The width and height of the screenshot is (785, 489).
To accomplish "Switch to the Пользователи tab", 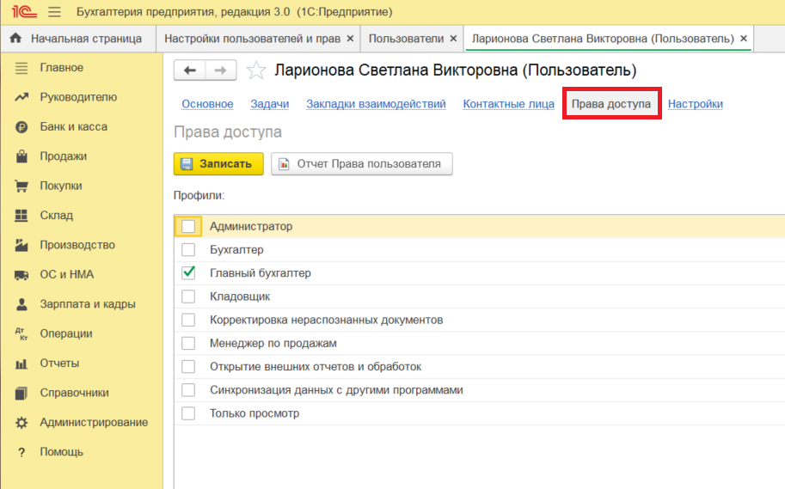I will (406, 39).
